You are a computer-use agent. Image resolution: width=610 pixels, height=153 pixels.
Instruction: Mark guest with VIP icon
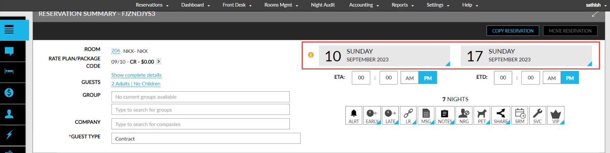pyautogui.click(x=556, y=116)
